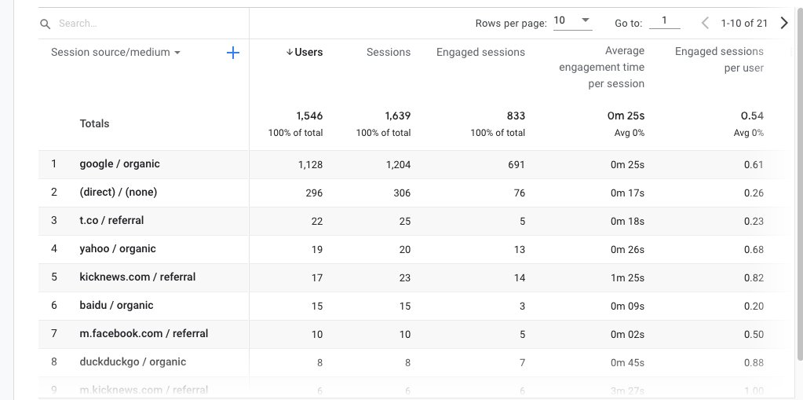Viewport: 803px width, 400px height.
Task: Sort by Average engagement time per session
Action: point(602,67)
